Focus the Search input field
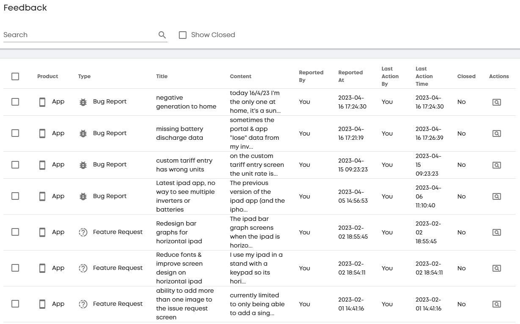 80,35
